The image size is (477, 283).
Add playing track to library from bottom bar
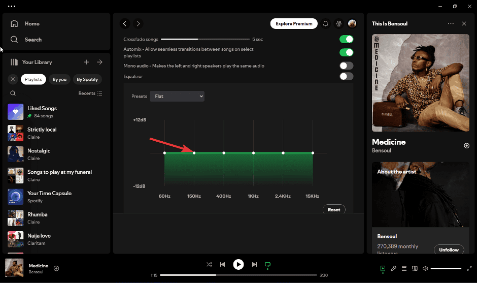(56, 268)
